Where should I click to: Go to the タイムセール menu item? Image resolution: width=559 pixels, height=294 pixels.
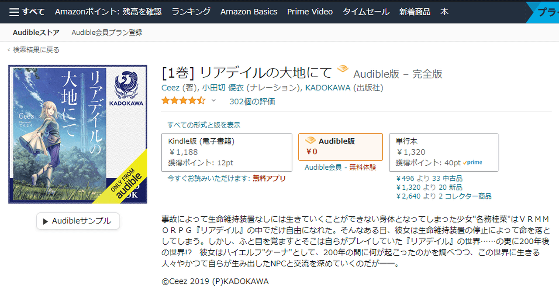(366, 12)
